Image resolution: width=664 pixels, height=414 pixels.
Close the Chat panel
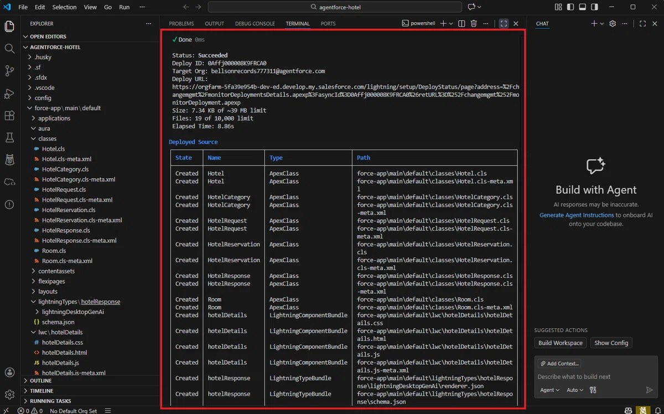click(655, 24)
